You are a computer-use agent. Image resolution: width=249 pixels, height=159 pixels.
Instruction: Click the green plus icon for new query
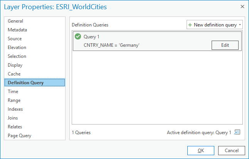pyautogui.click(x=190, y=25)
